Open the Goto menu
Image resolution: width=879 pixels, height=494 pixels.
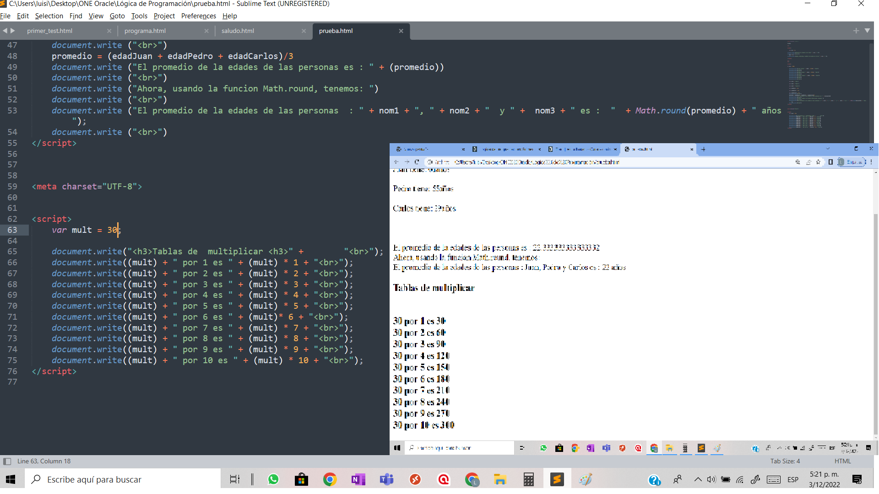(x=117, y=16)
